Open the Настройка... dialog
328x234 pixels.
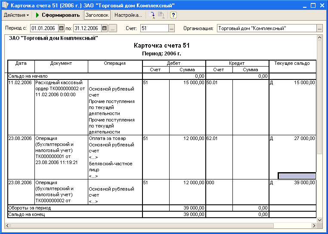point(128,15)
